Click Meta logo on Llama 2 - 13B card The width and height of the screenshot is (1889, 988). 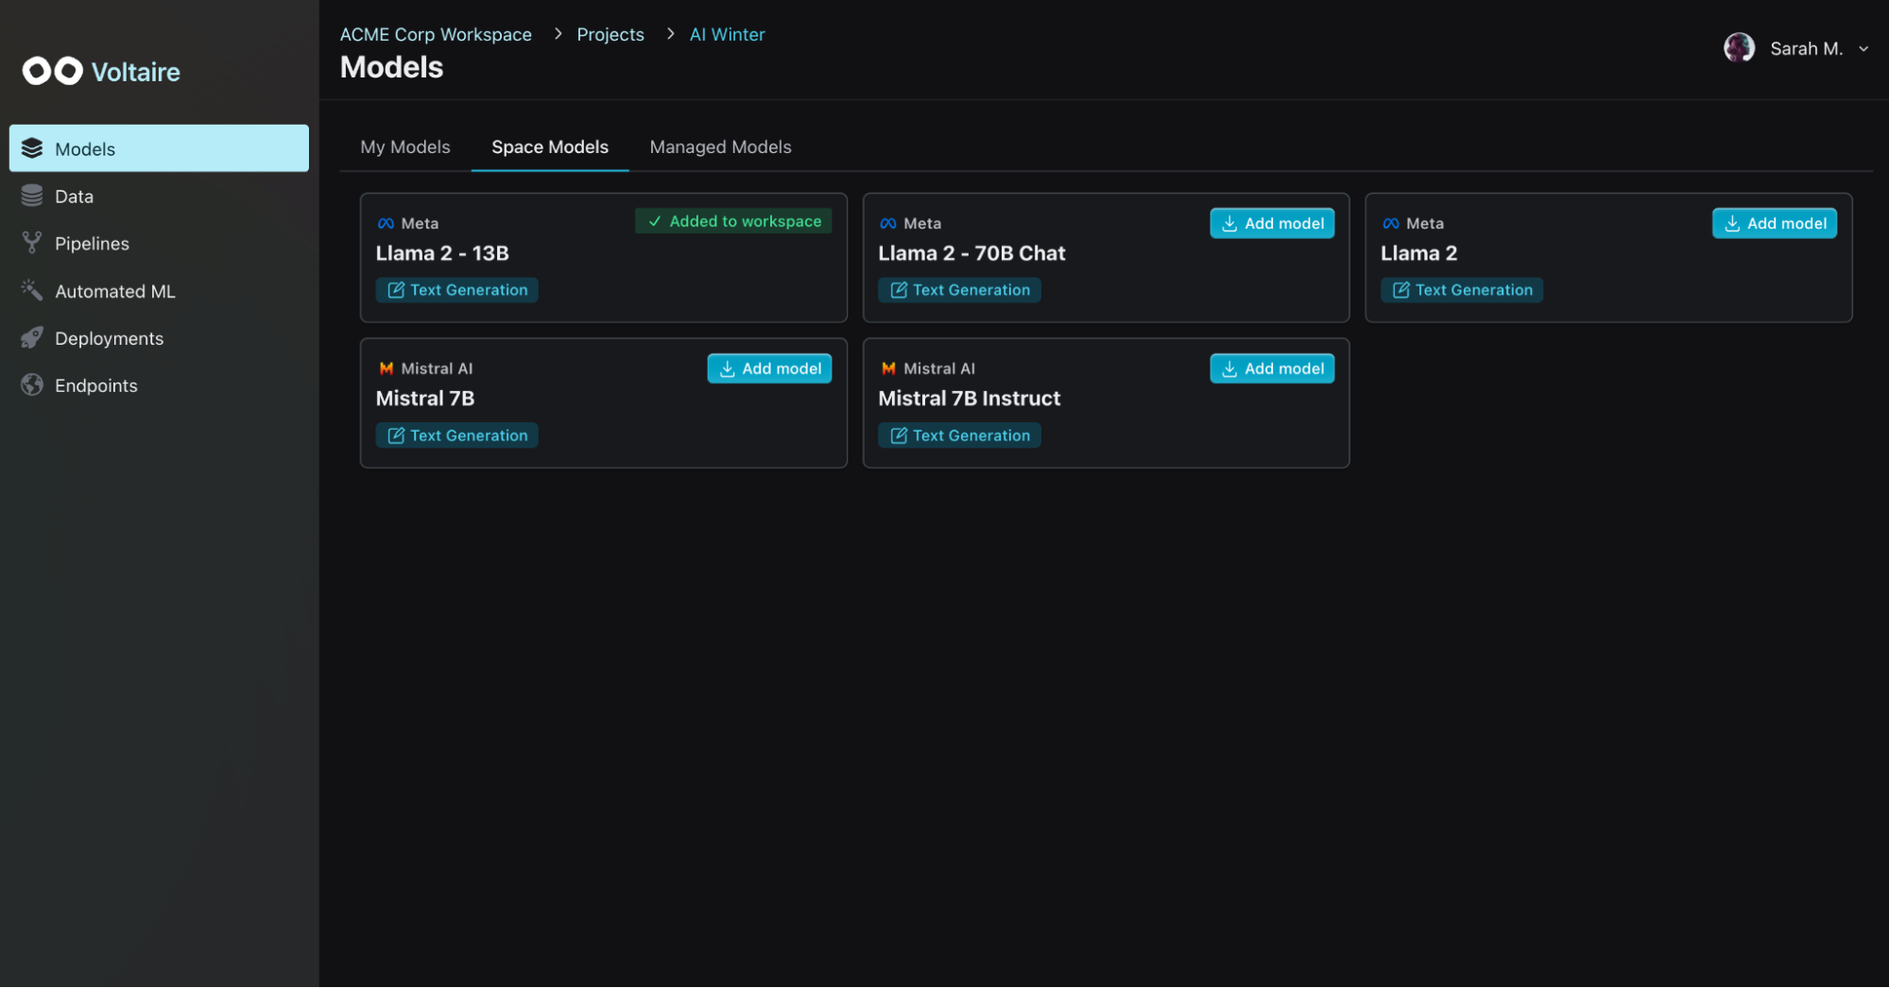tap(386, 224)
